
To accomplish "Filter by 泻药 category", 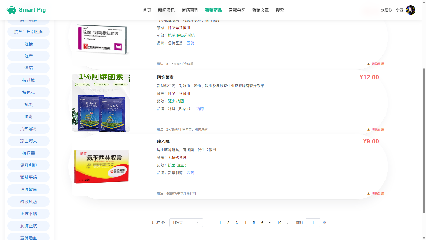I will 29,68.
